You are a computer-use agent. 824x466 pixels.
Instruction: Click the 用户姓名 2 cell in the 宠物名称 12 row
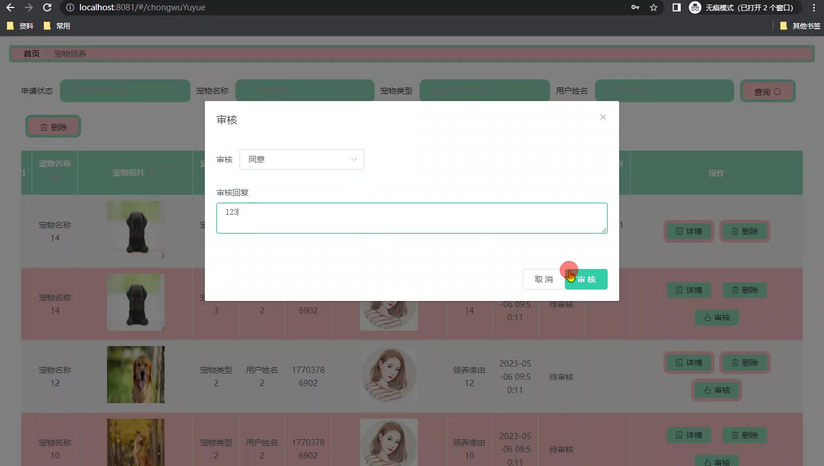[x=262, y=376]
